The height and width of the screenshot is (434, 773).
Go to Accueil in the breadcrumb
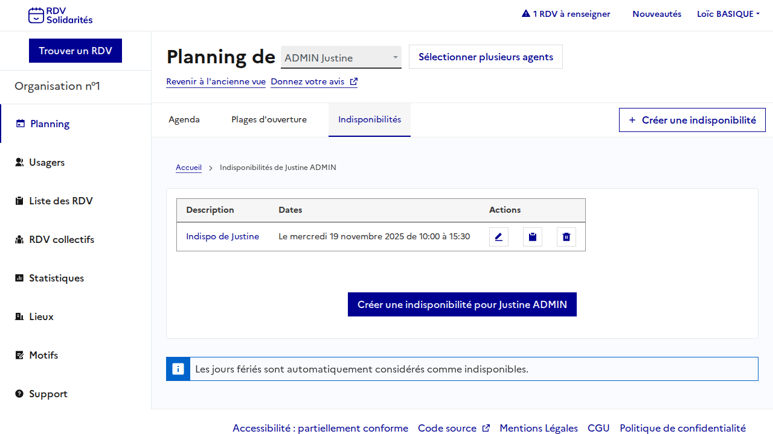(188, 168)
